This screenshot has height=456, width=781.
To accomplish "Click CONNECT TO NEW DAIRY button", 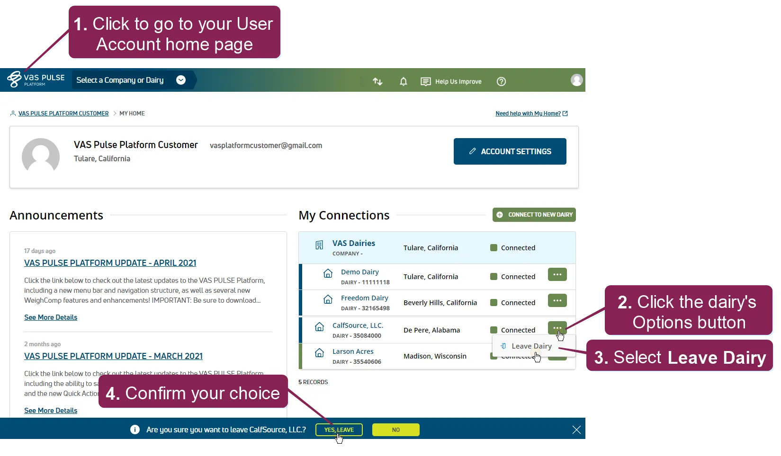I will point(534,215).
